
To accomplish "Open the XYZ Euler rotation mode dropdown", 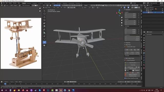I will [x=132, y=26].
